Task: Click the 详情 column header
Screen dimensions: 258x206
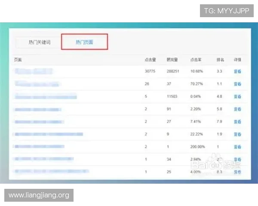Action: tap(237, 60)
